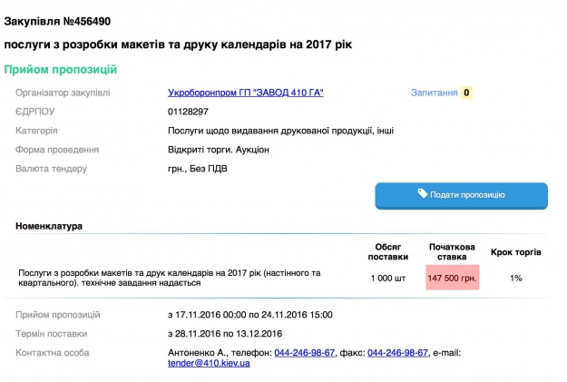This screenshot has width=567, height=382.
Task: Click the "Крок торгів" column header
Action: point(515,251)
